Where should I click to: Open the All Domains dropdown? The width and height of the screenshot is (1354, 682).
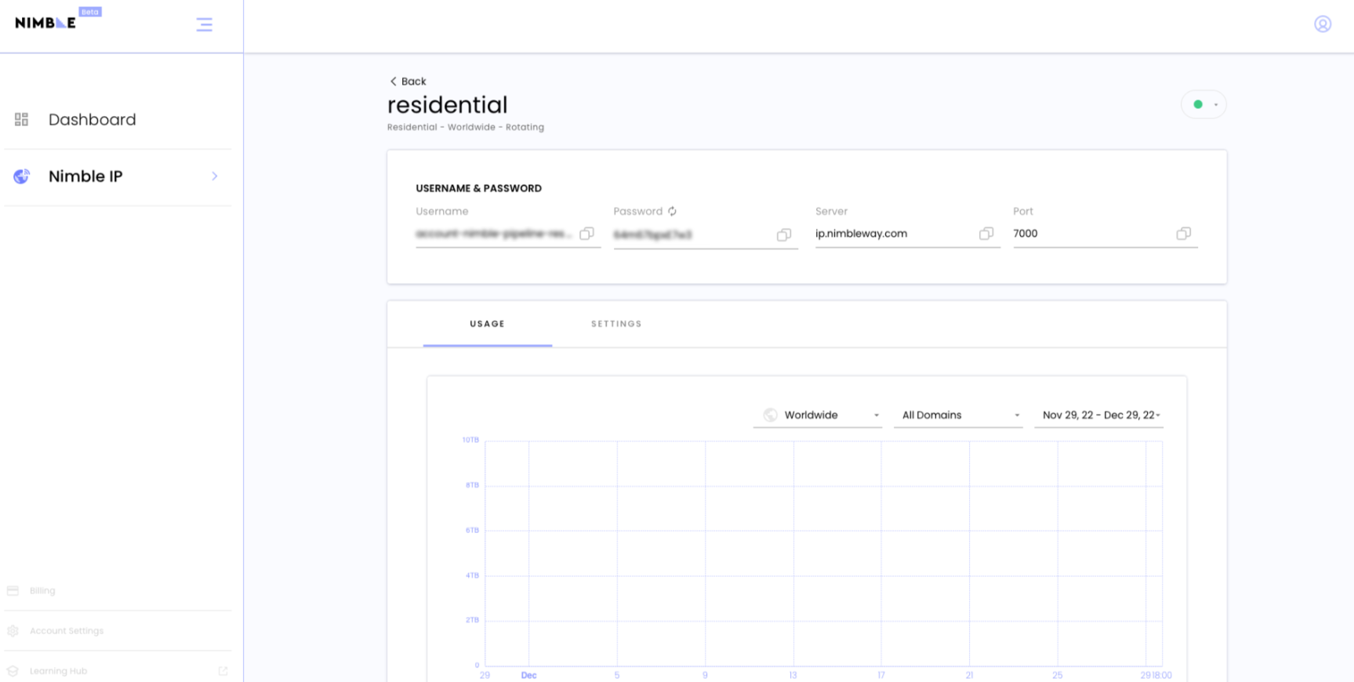tap(959, 415)
